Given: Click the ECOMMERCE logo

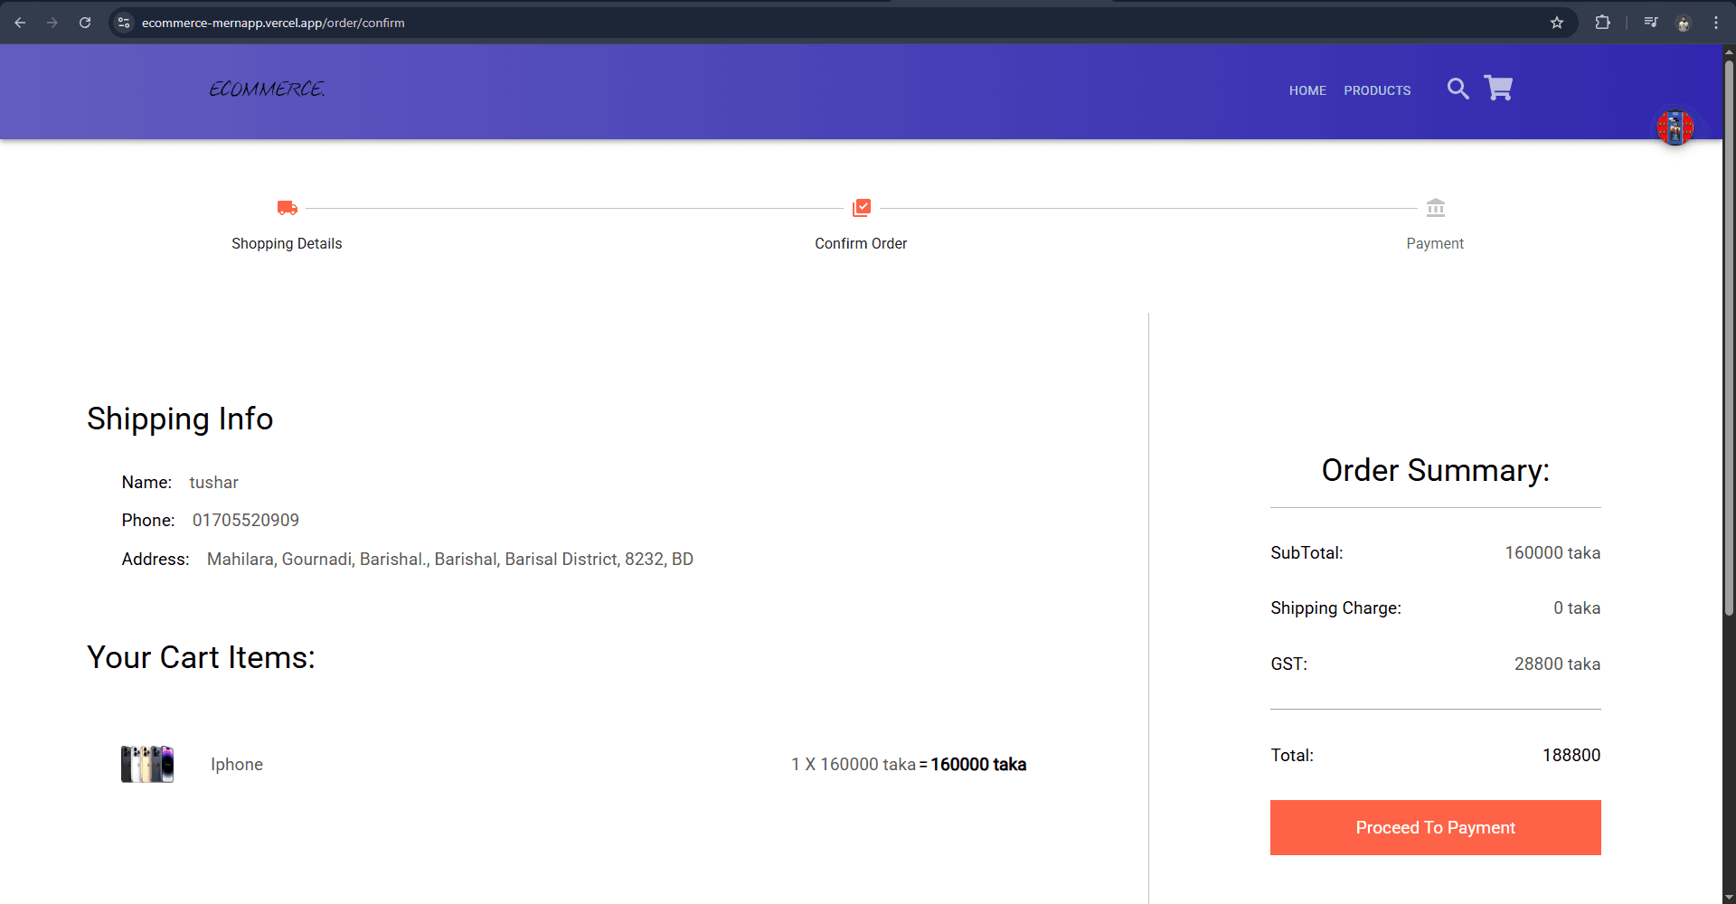Looking at the screenshot, I should click(x=266, y=89).
